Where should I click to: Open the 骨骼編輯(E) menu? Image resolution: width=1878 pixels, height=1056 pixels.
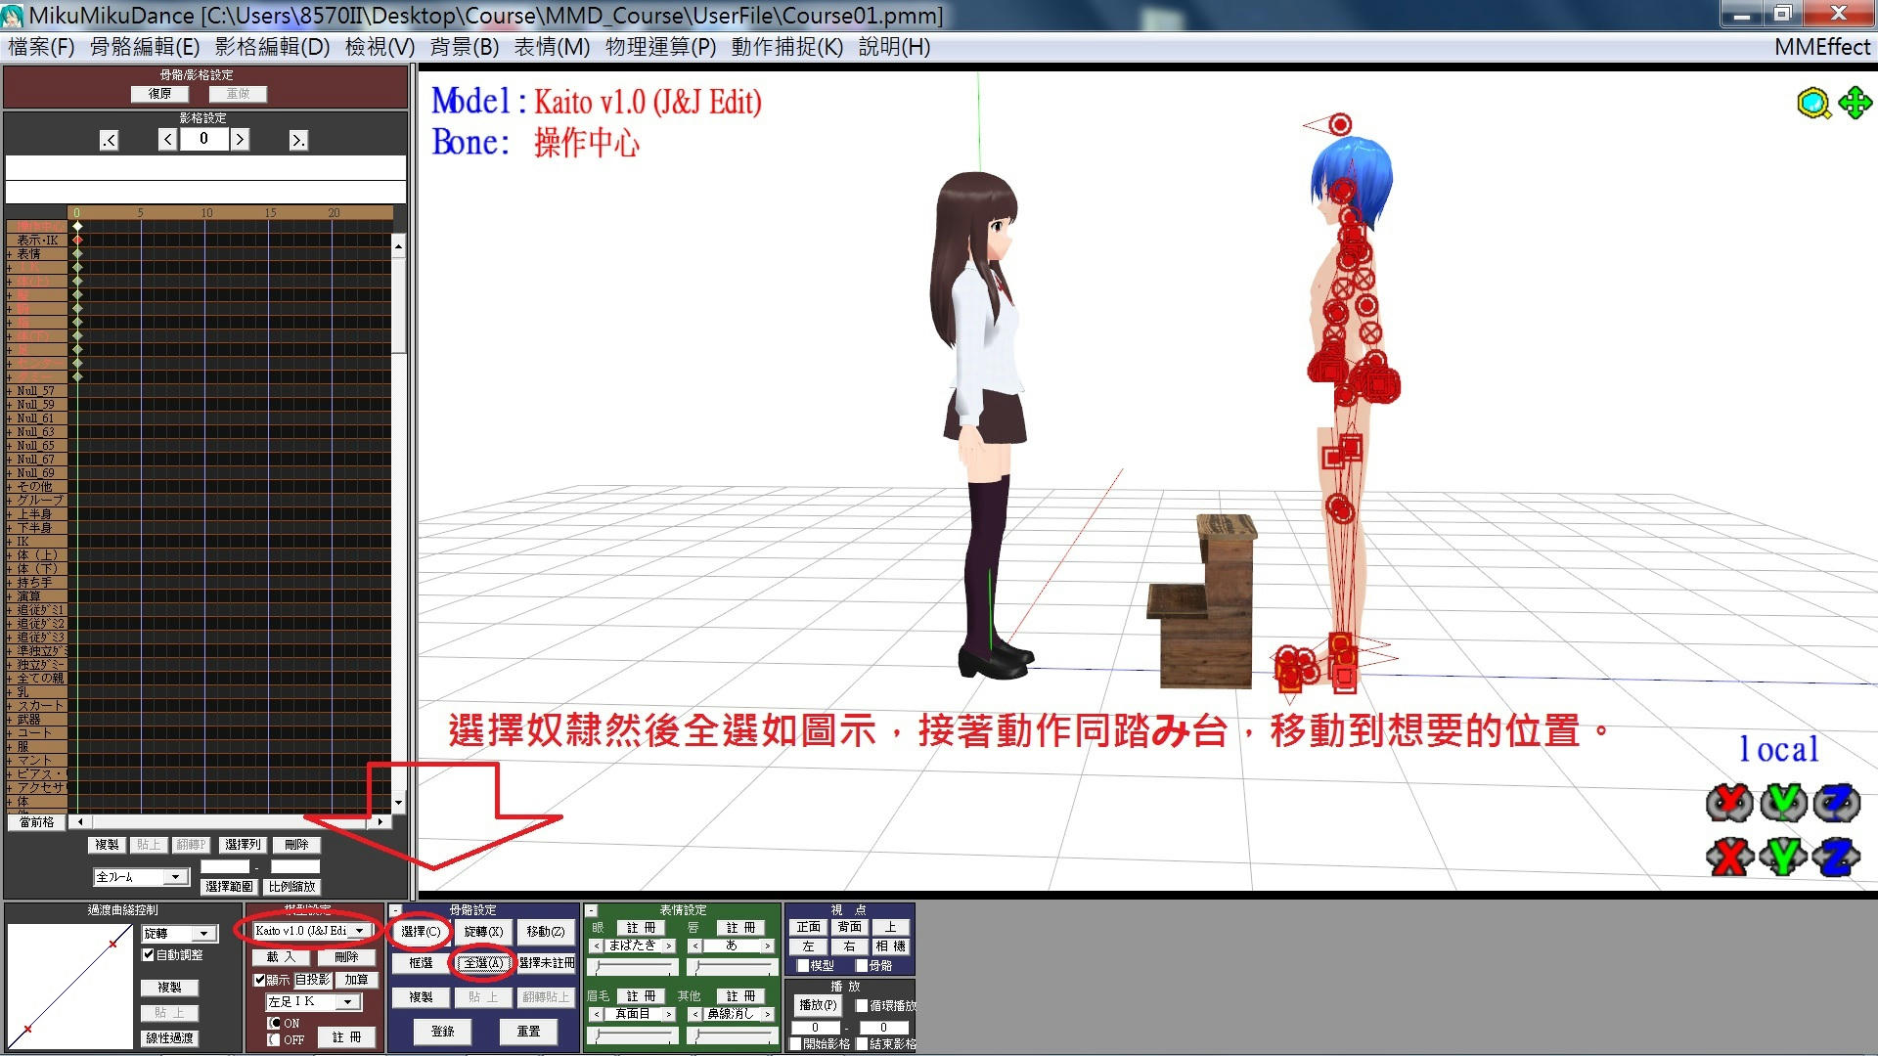coord(145,47)
